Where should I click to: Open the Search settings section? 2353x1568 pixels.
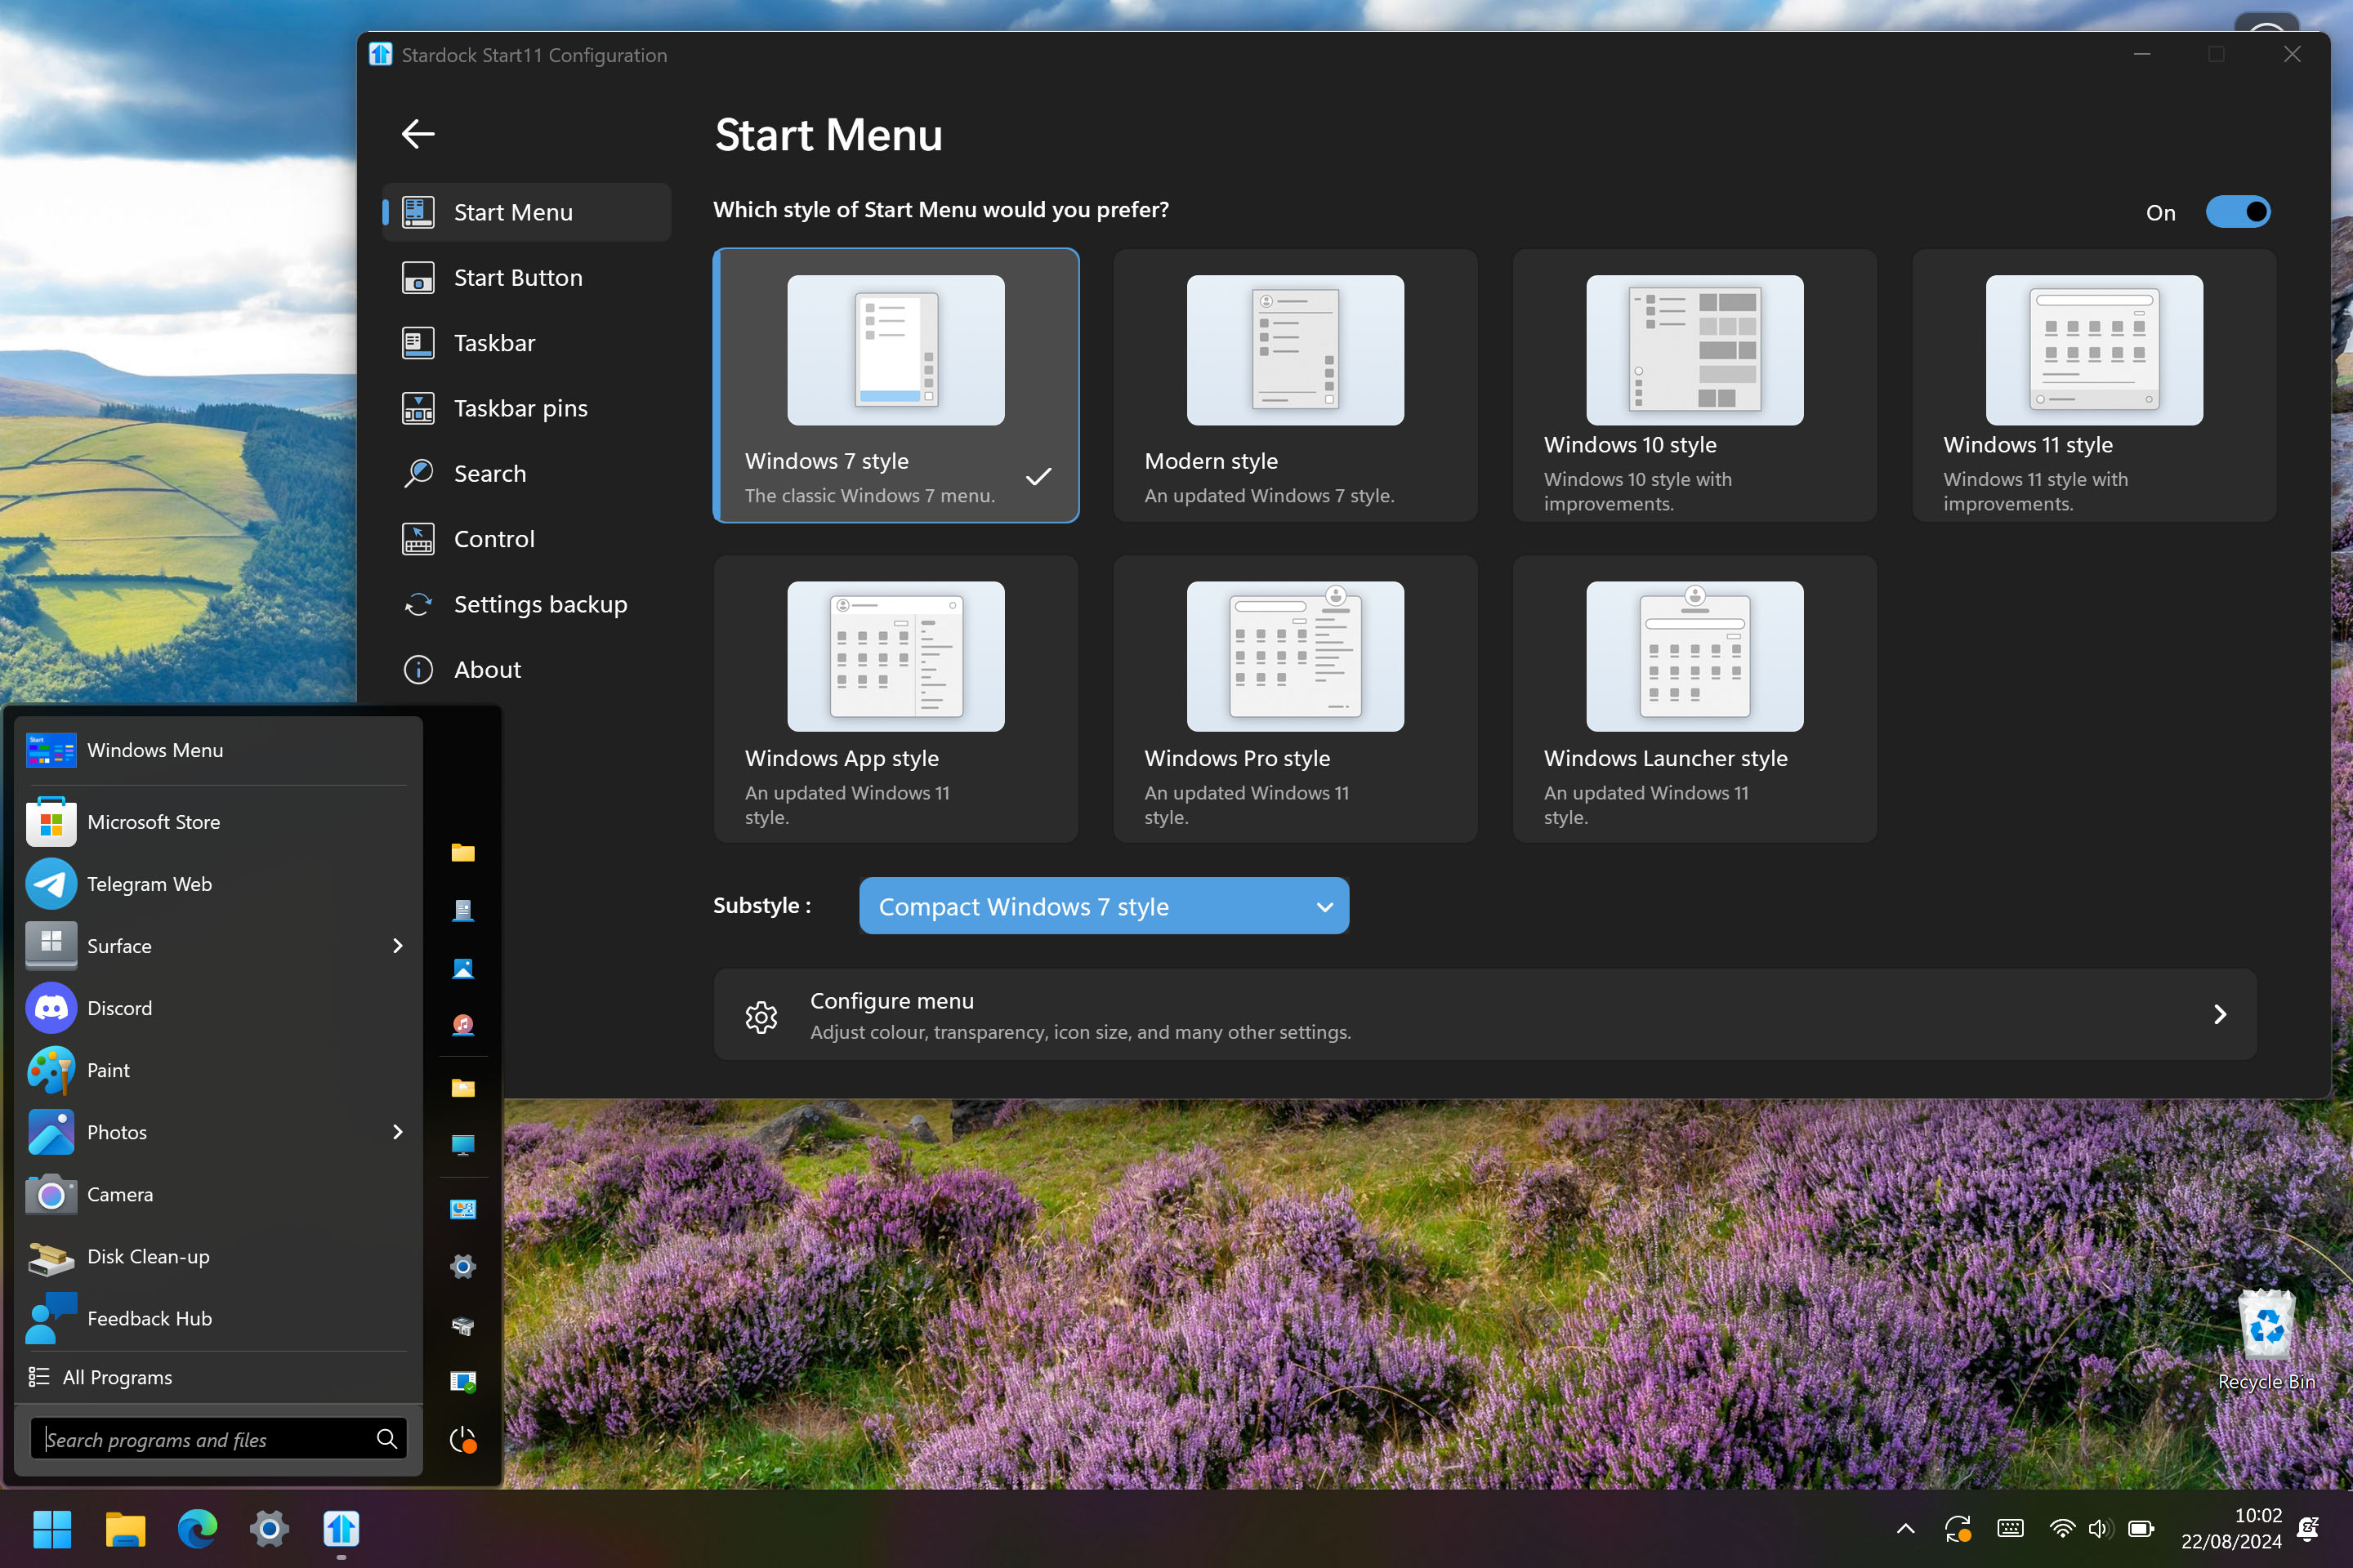(x=527, y=473)
